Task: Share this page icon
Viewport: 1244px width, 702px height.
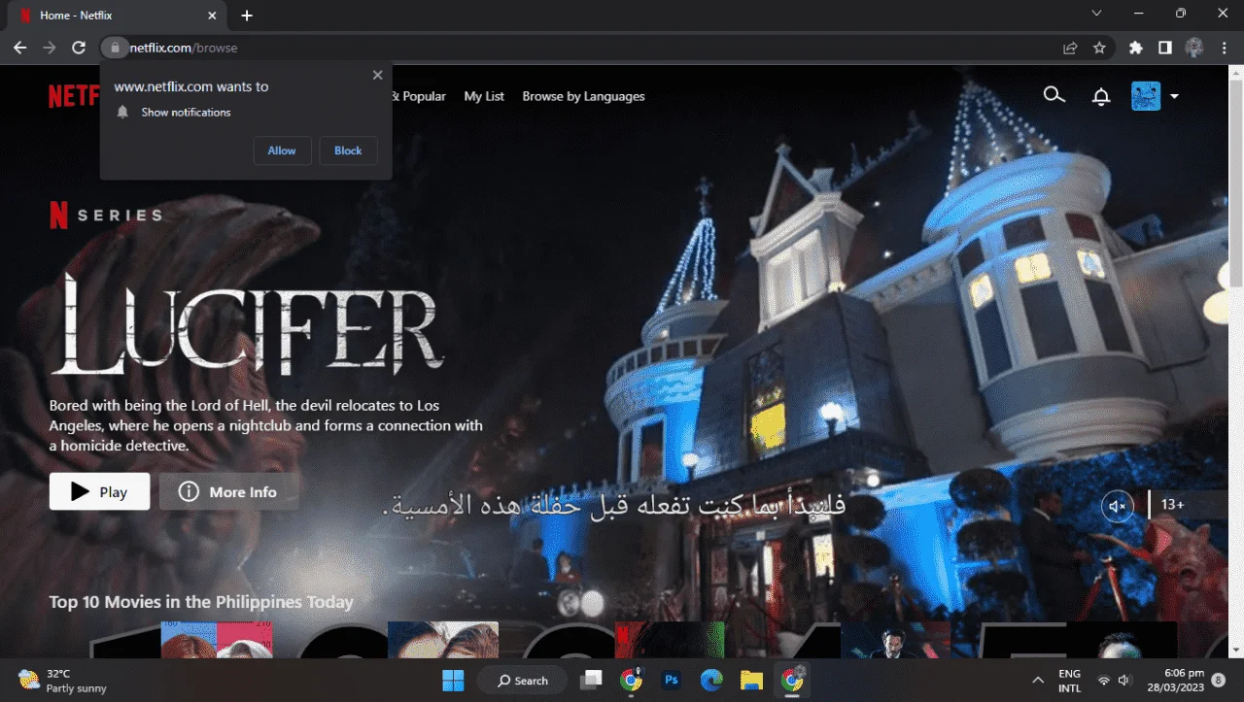Action: (x=1070, y=47)
